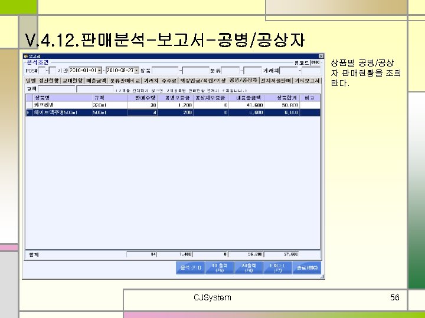Viewport: 425px width, 318px height.
Task: Click the 분석 (F11) analyze button
Action: 190,268
